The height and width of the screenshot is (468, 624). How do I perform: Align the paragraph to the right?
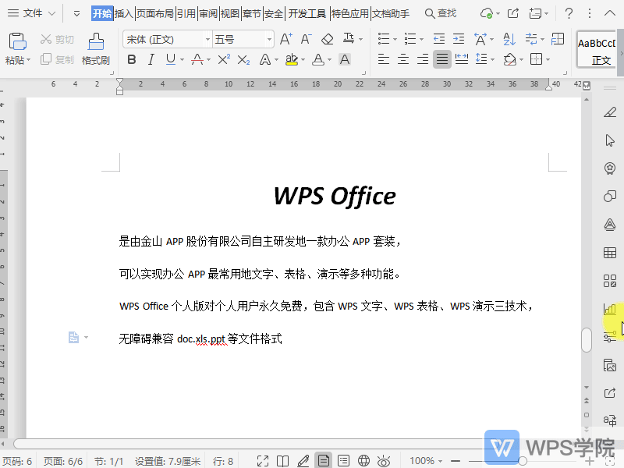click(422, 59)
